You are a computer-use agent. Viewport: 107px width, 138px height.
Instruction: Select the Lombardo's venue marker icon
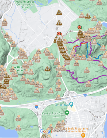tap(71, 104)
